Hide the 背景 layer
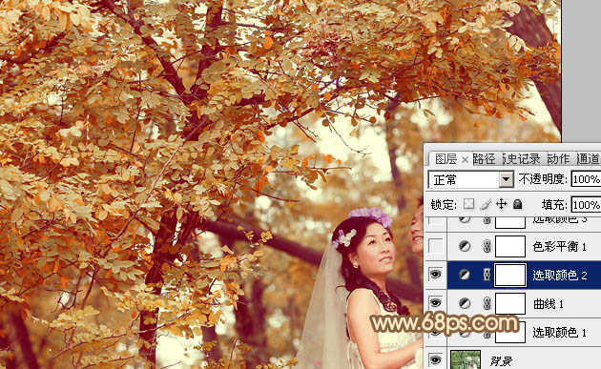Image resolution: width=601 pixels, height=369 pixels. point(435,359)
